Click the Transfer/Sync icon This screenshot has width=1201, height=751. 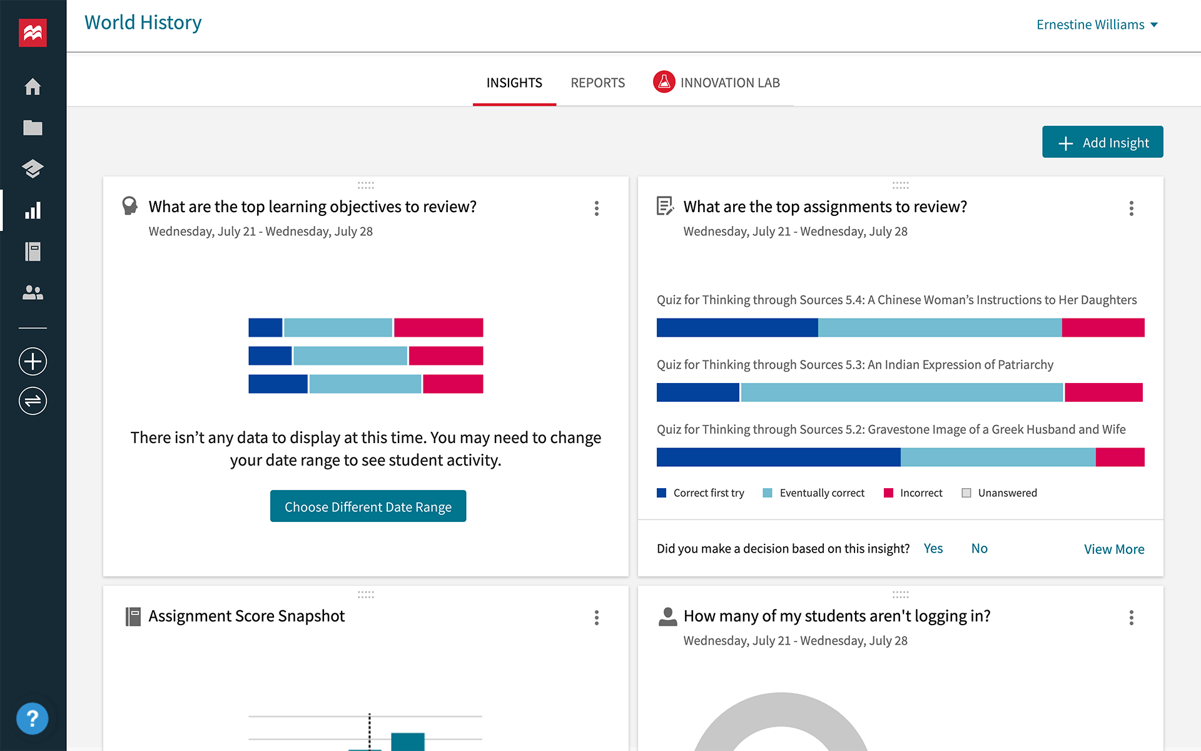tap(33, 401)
